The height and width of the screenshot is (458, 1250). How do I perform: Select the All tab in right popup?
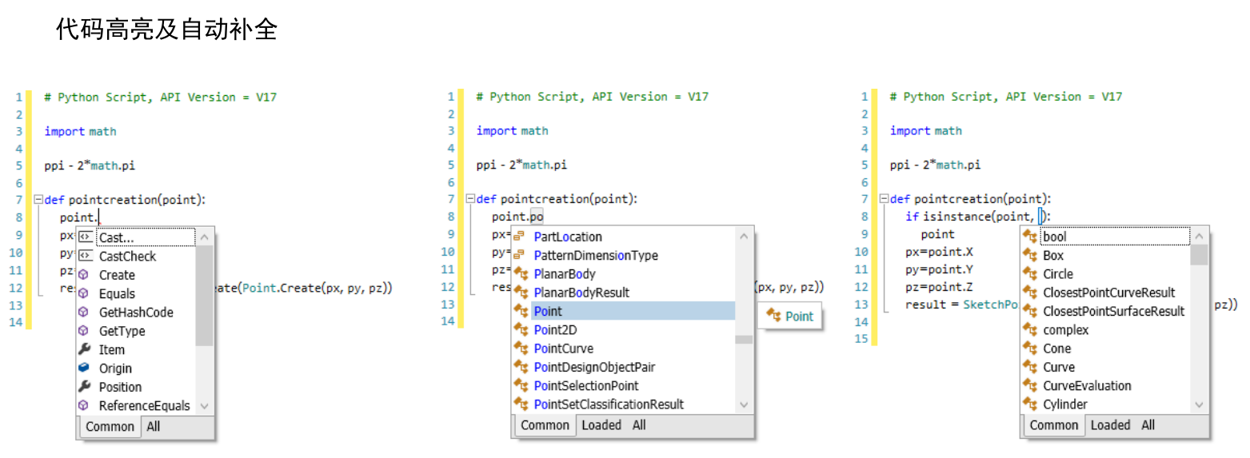point(1148,425)
